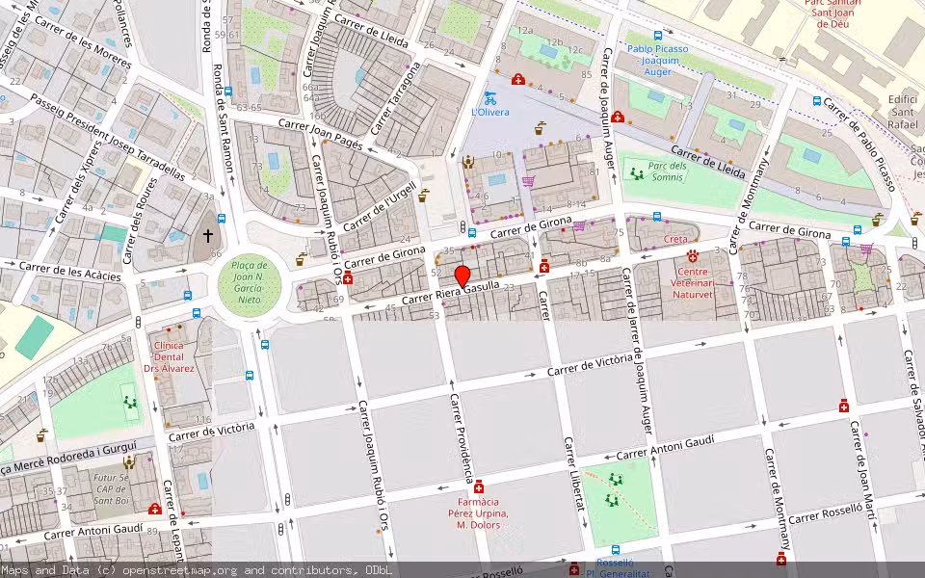Select the playground icon in Parc dels Somnis
This screenshot has height=578, width=925.
click(x=636, y=173)
